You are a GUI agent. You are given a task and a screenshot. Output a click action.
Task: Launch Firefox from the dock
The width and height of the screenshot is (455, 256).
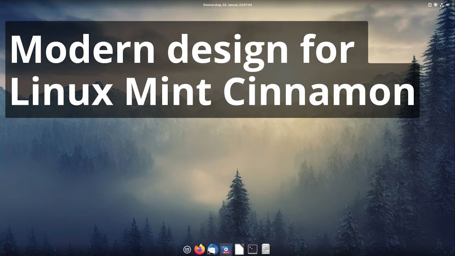(x=200, y=249)
